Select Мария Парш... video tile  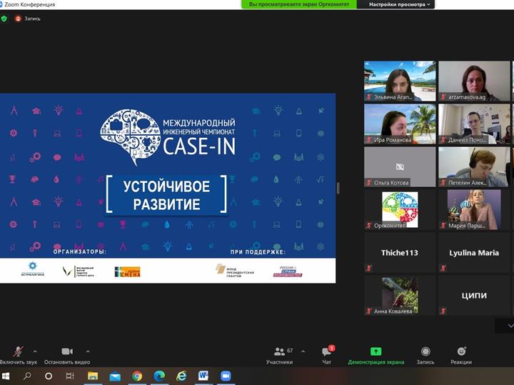[x=474, y=209]
